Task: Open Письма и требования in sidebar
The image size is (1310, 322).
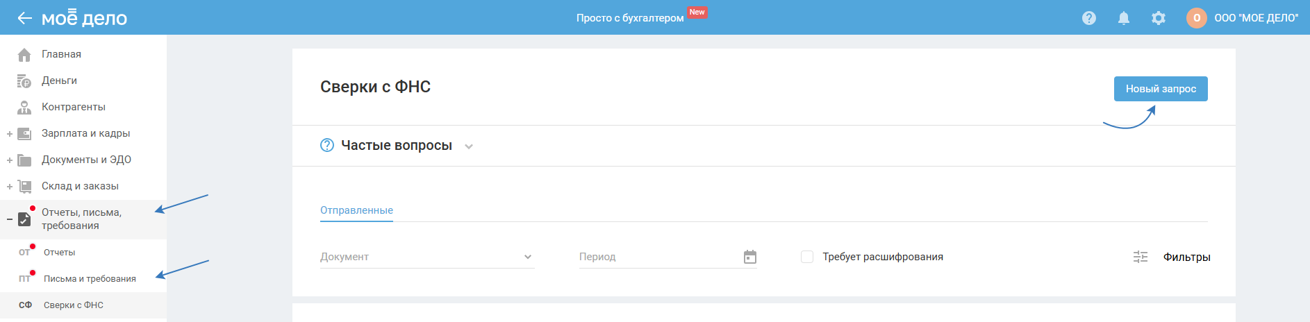Action: (x=90, y=279)
